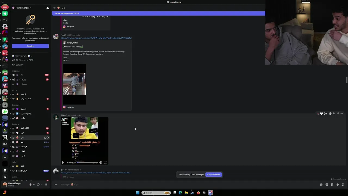Click the Windows Start button
This screenshot has width=348, height=196.
click(x=138, y=193)
